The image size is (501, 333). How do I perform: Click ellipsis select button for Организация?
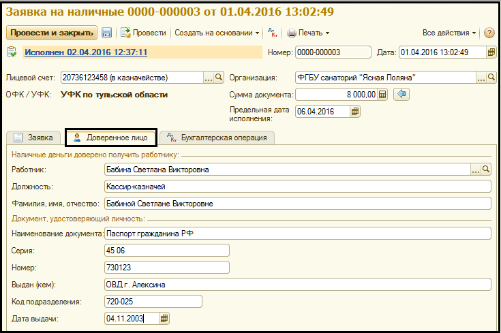(x=481, y=78)
